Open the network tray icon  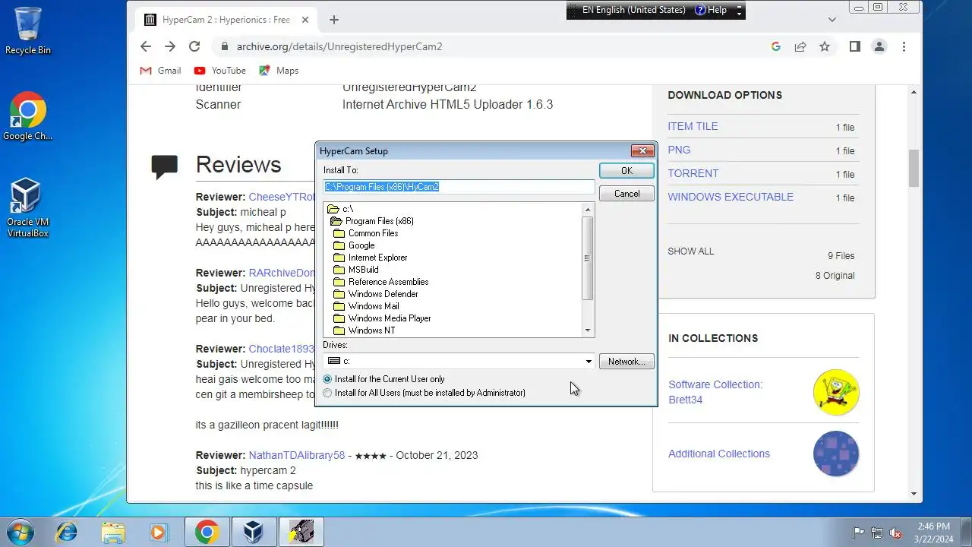click(877, 533)
